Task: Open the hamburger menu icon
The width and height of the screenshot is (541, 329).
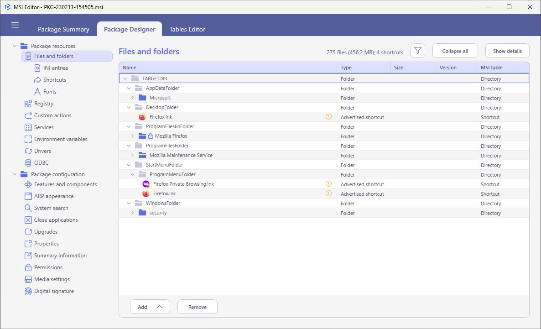Action: point(15,25)
